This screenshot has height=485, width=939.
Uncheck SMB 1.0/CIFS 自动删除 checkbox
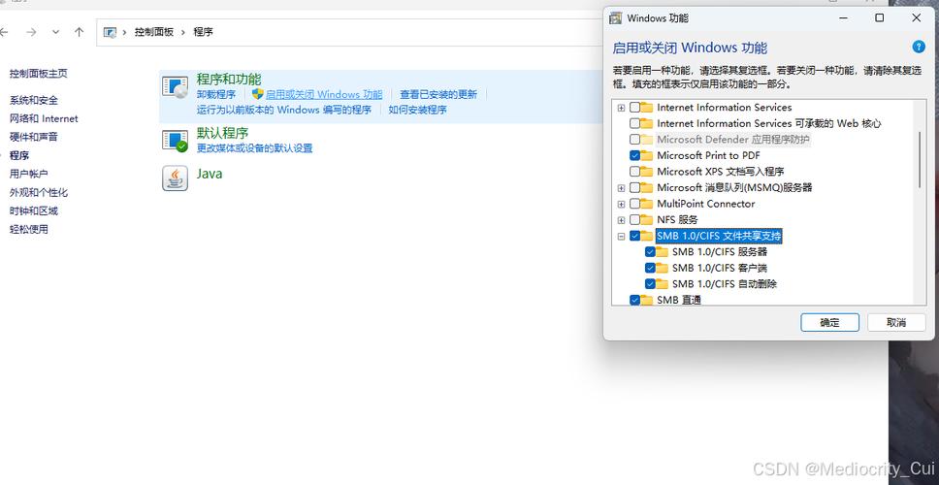(x=650, y=284)
